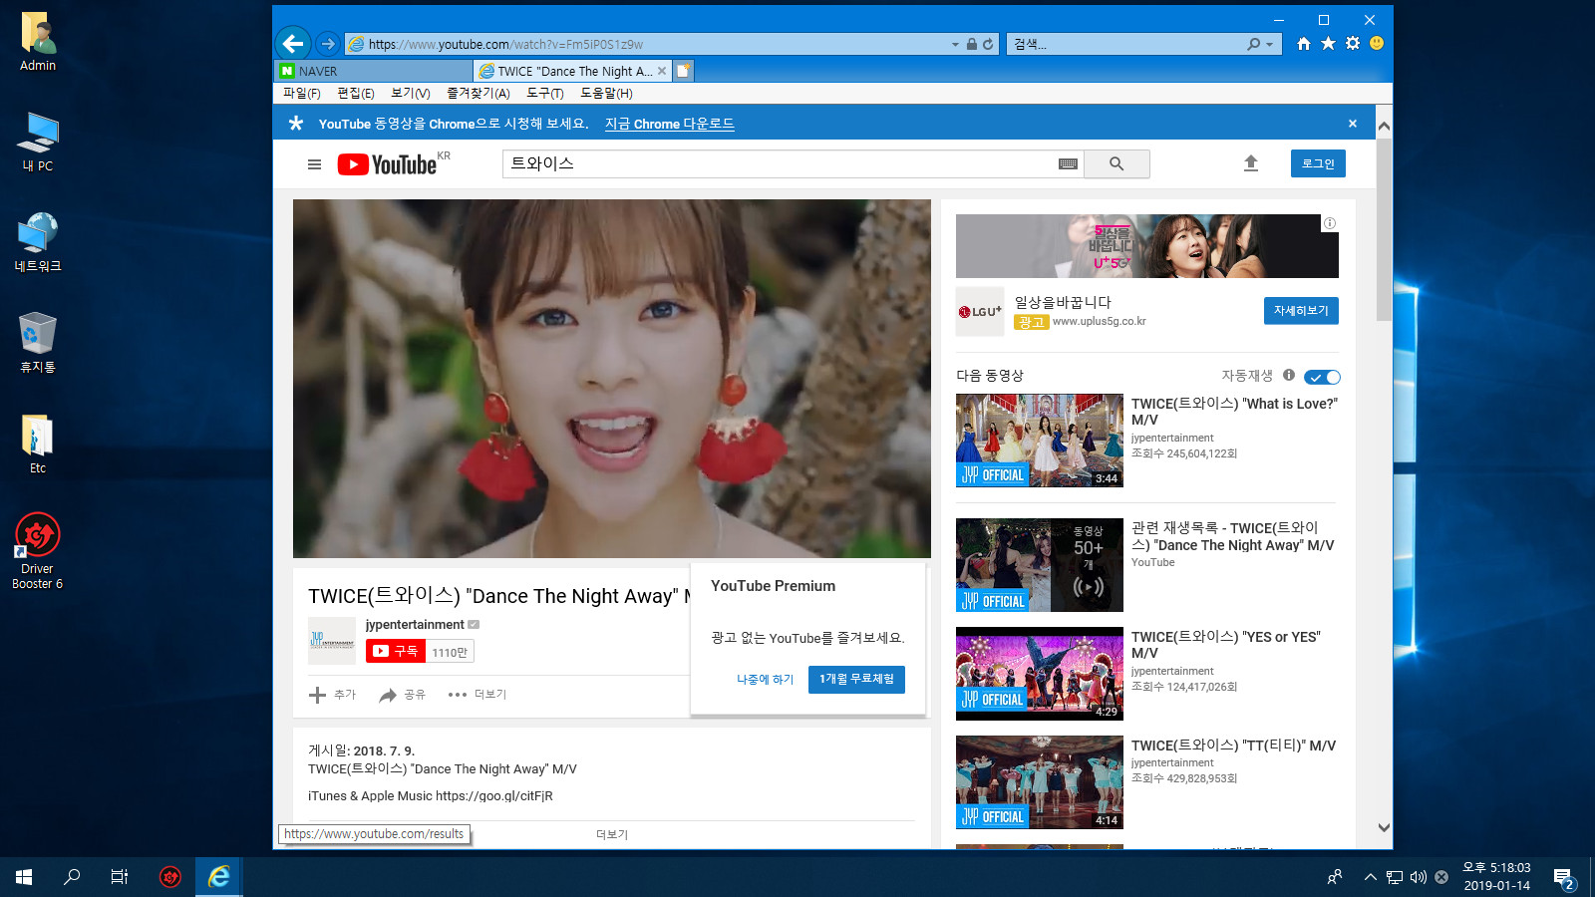Close the TWICE Dance The Night Away tab

point(662,71)
